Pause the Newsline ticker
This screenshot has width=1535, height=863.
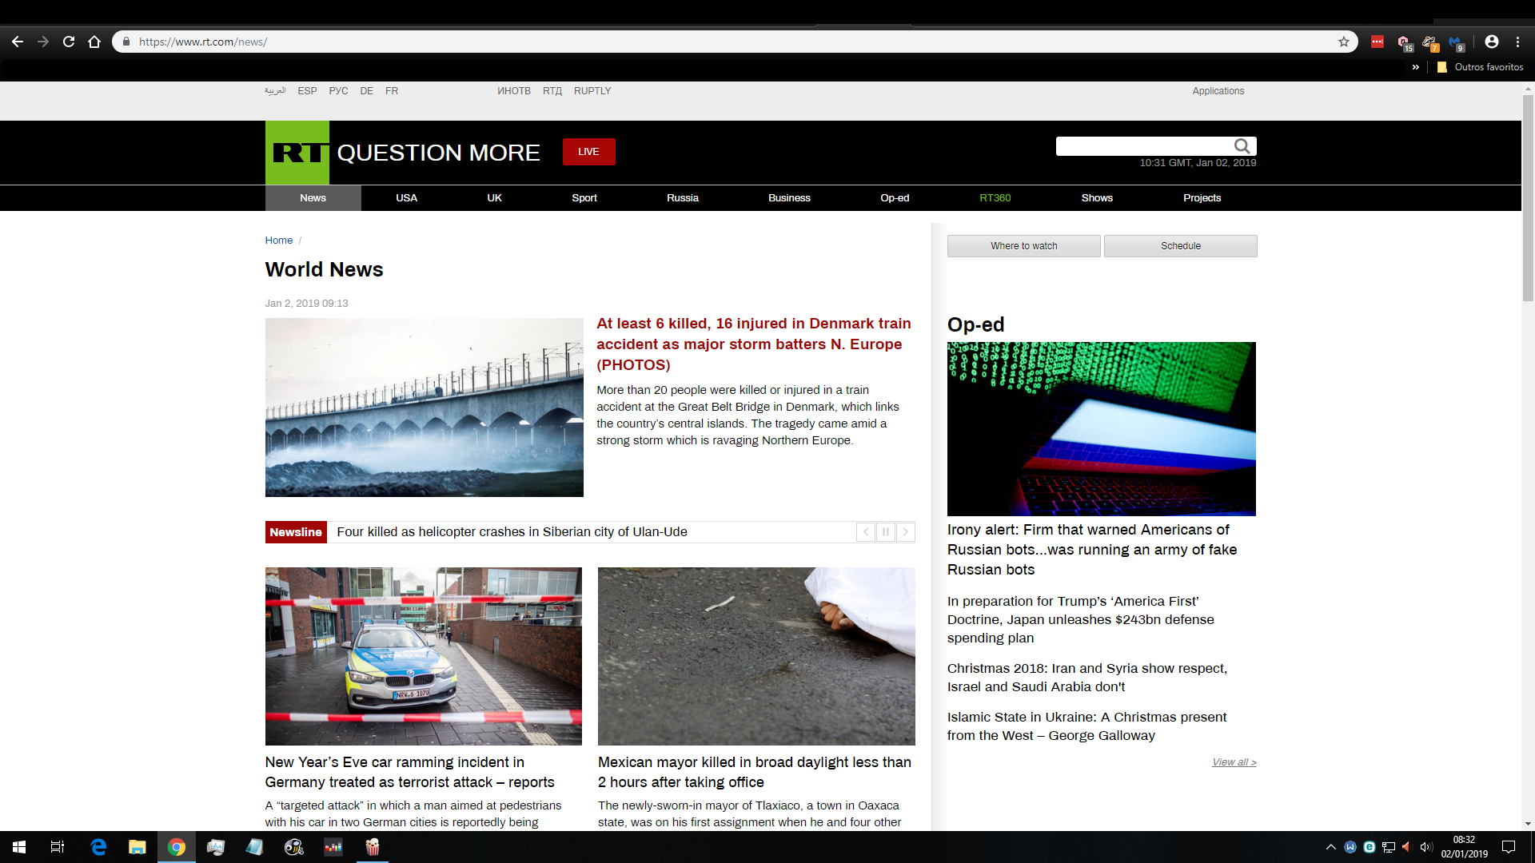(x=886, y=532)
